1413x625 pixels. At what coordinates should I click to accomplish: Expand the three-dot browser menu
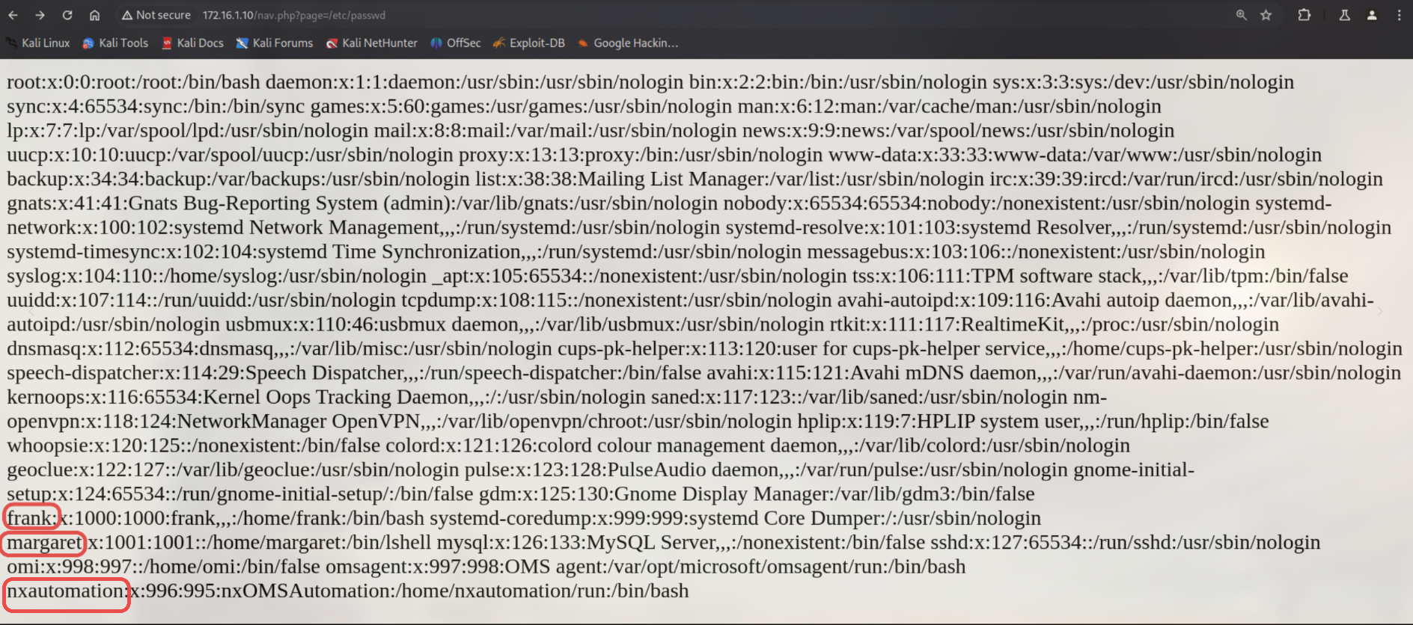tap(1399, 15)
